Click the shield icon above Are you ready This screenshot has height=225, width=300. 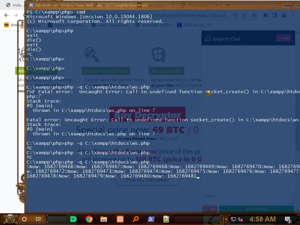coord(158,55)
